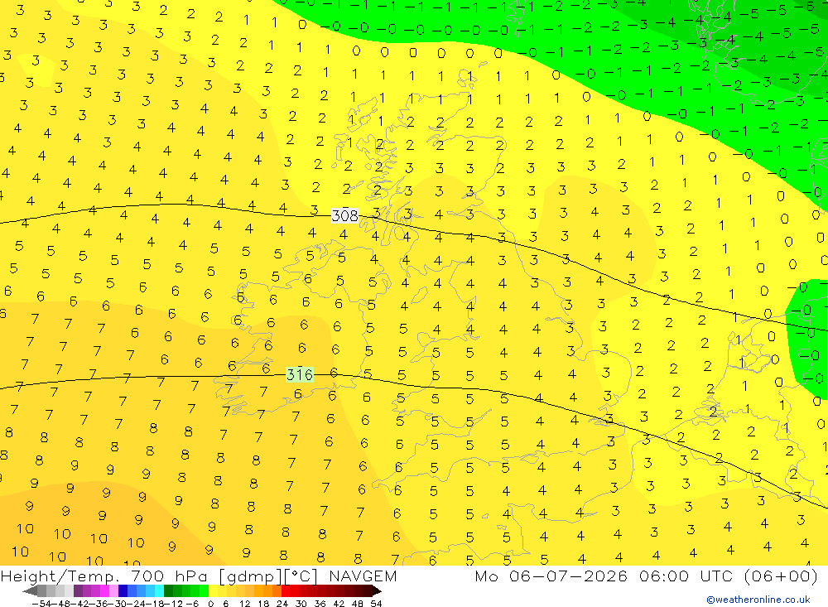Click the 54 value at scale end
Viewport: 828px width, 607px height.
pyautogui.click(x=376, y=604)
